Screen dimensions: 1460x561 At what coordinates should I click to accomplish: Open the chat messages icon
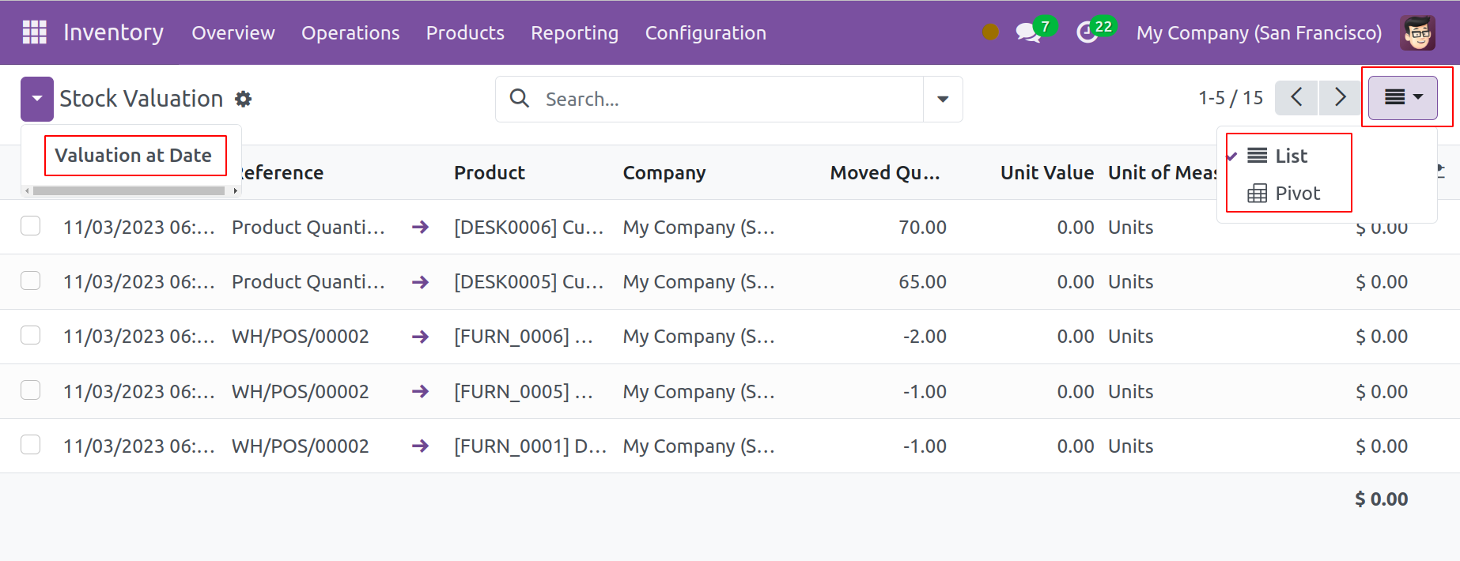click(x=1027, y=33)
